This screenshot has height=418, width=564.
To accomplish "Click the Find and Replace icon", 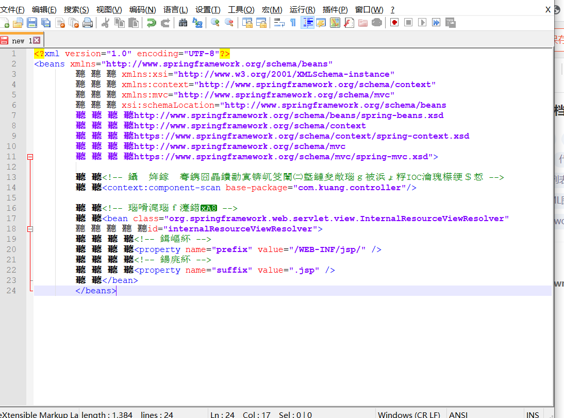I will tap(197, 23).
